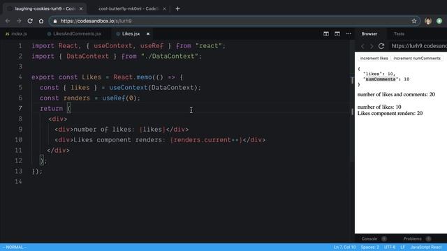Viewport: 447px width, 251px height.
Task: Close the laughing-cookies-lurh9 browser tab
Action: (81, 9)
